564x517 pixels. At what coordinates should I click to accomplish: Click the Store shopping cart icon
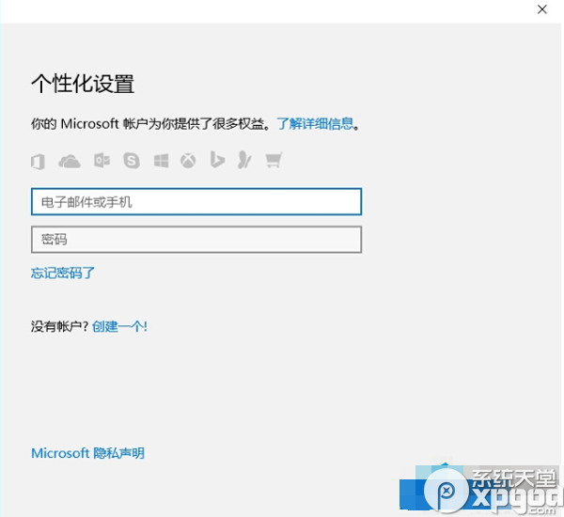coord(274,160)
